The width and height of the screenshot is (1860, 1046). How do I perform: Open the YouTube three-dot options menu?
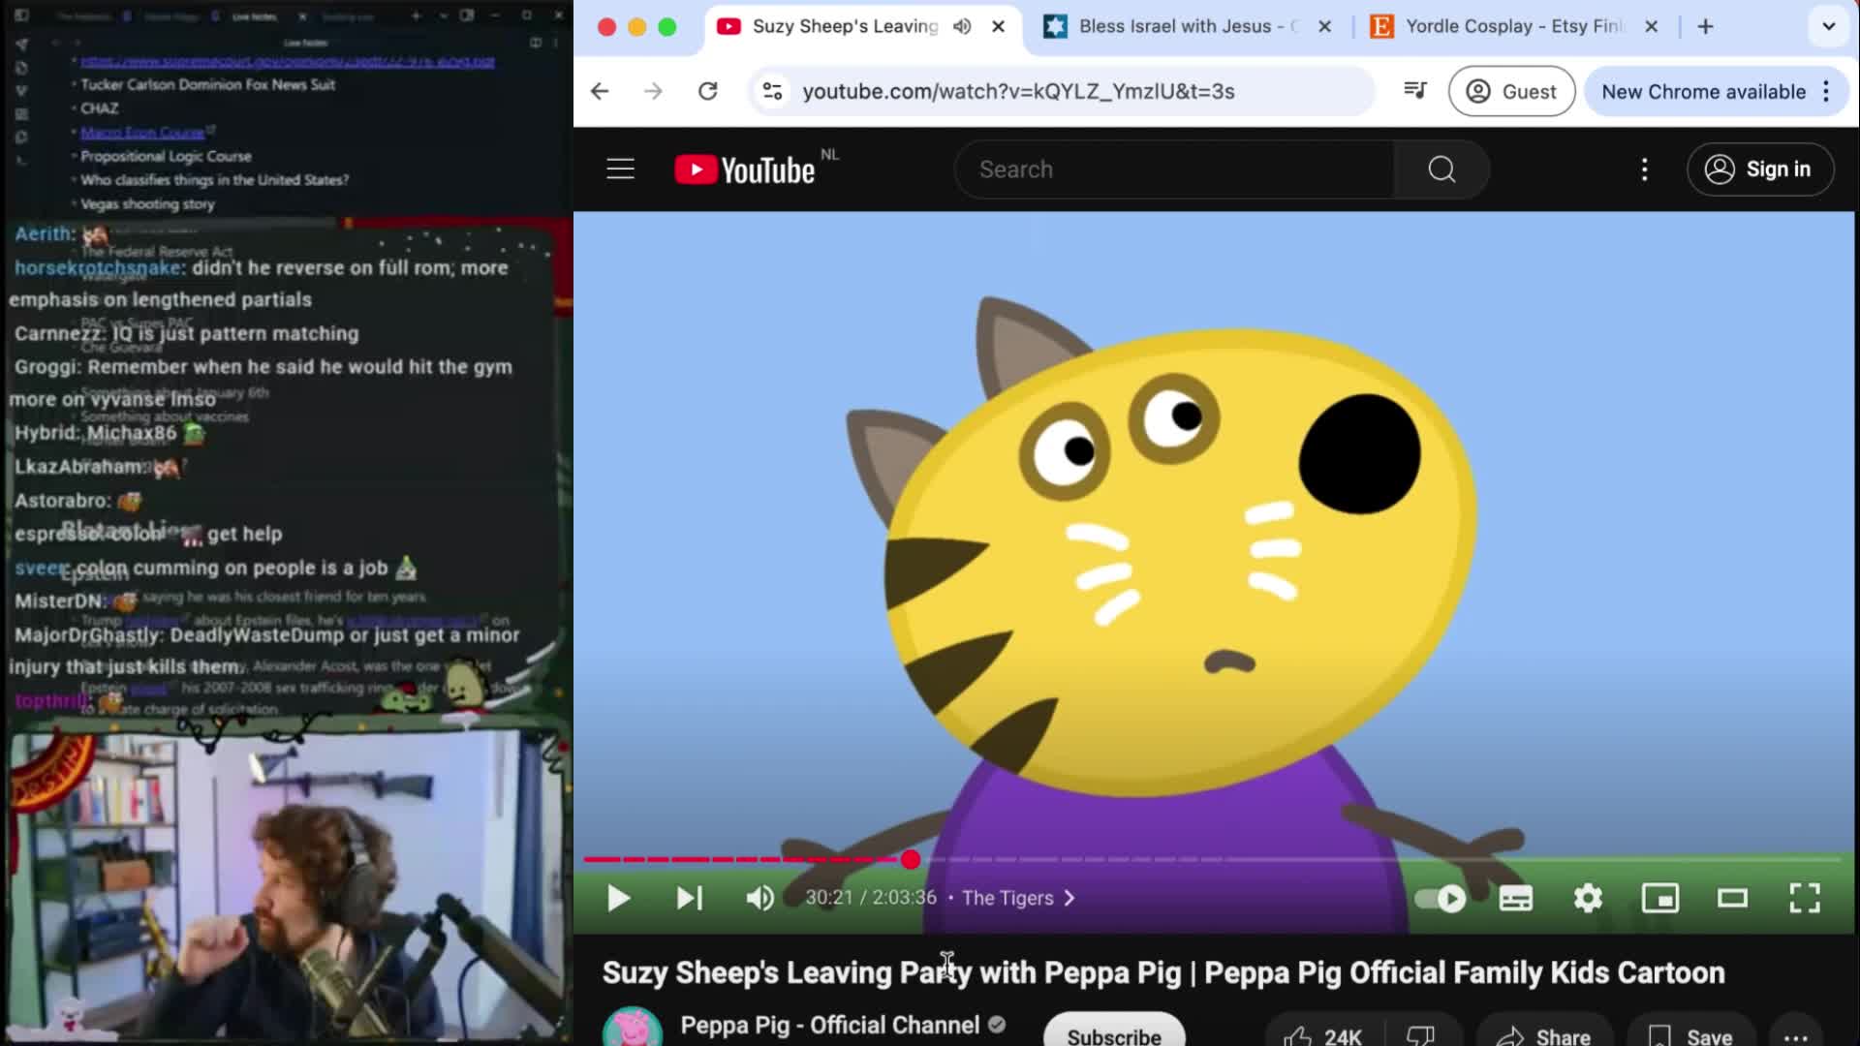[1644, 169]
